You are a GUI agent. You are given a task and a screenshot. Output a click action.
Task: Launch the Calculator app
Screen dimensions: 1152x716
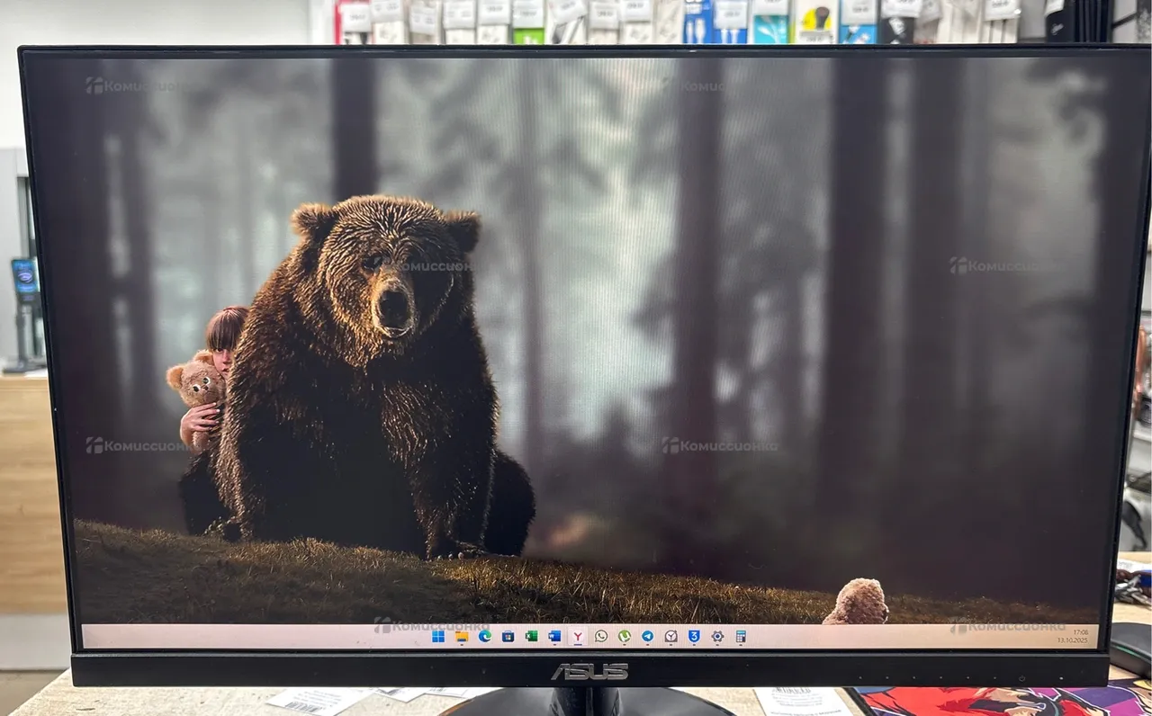point(741,637)
